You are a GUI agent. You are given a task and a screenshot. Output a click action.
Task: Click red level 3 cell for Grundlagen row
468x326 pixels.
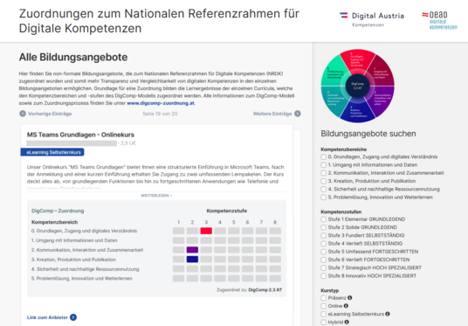tap(206, 231)
